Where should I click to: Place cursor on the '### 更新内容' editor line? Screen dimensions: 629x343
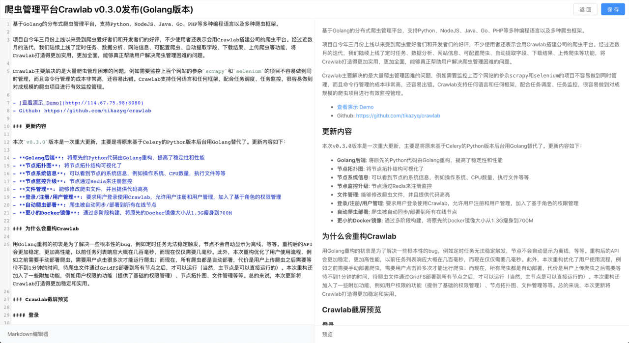29,126
